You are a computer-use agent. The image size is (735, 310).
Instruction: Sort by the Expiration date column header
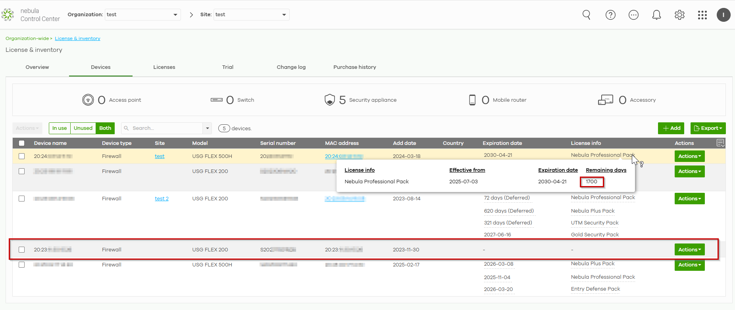coord(502,143)
